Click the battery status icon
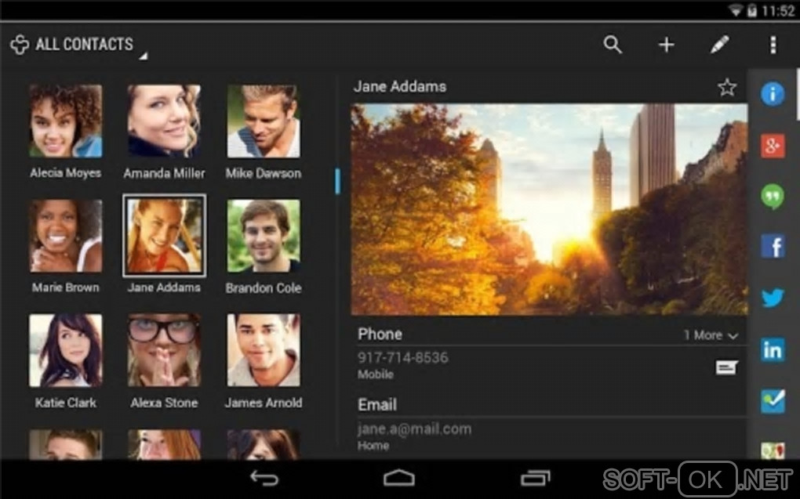Image resolution: width=800 pixels, height=499 pixels. (751, 11)
